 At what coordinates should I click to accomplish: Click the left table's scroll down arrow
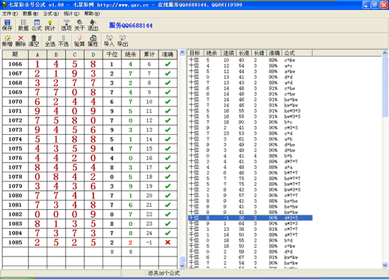(x=182, y=266)
